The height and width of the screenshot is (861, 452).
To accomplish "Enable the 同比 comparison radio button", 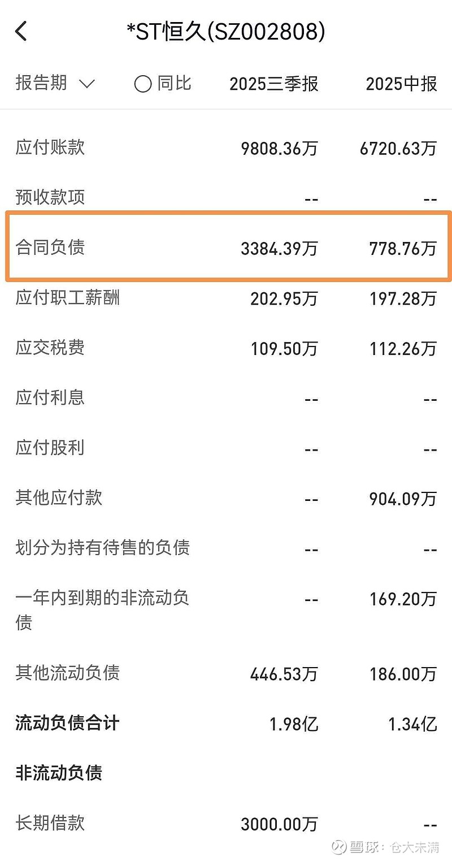I will tap(144, 83).
